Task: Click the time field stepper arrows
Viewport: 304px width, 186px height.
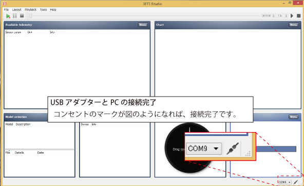Action: [274, 16]
